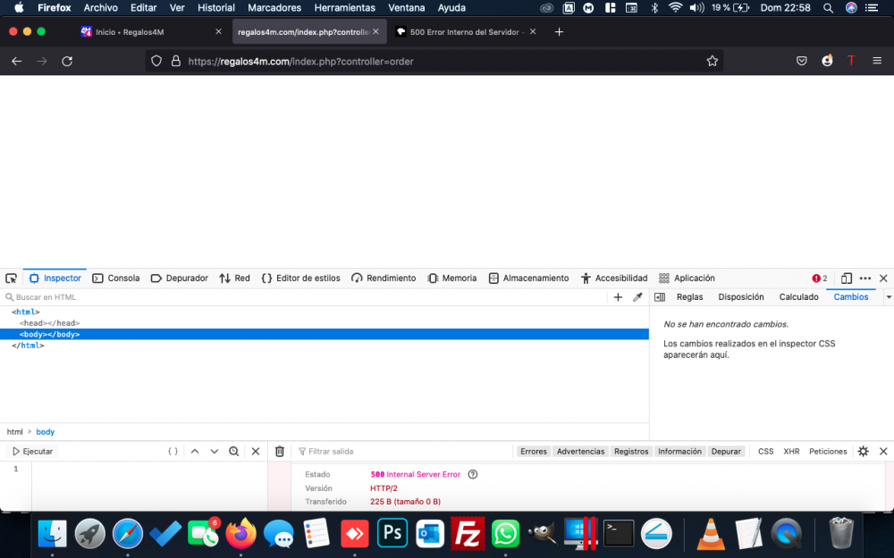The width and height of the screenshot is (894, 558).
Task: Select the eyedropper icon in the Rules toolbar
Action: pyautogui.click(x=637, y=296)
